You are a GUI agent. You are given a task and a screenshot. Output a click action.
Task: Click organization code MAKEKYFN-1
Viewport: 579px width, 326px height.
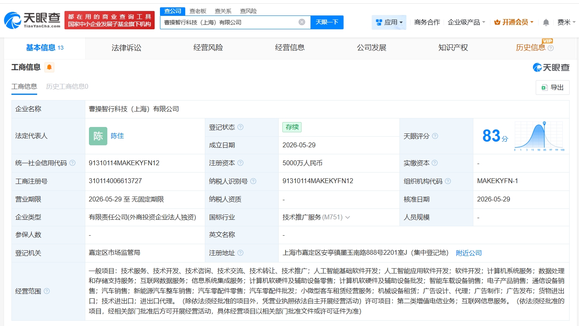coord(497,181)
